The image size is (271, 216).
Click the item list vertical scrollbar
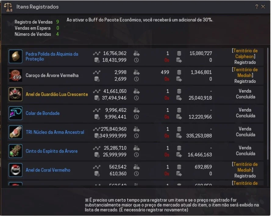click(268, 104)
